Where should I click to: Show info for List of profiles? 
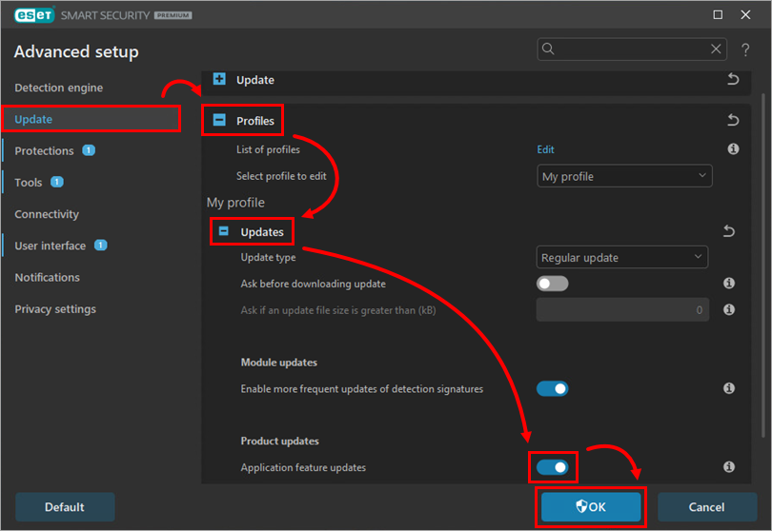point(733,149)
